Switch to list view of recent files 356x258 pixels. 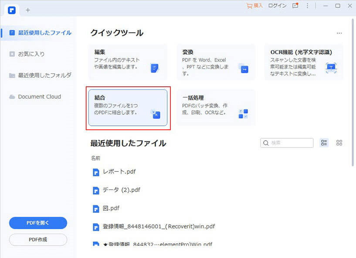coord(324,143)
